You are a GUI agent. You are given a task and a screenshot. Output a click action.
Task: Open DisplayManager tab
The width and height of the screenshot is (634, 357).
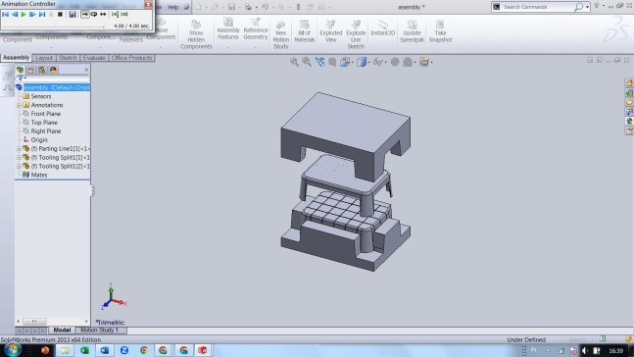[x=53, y=70]
